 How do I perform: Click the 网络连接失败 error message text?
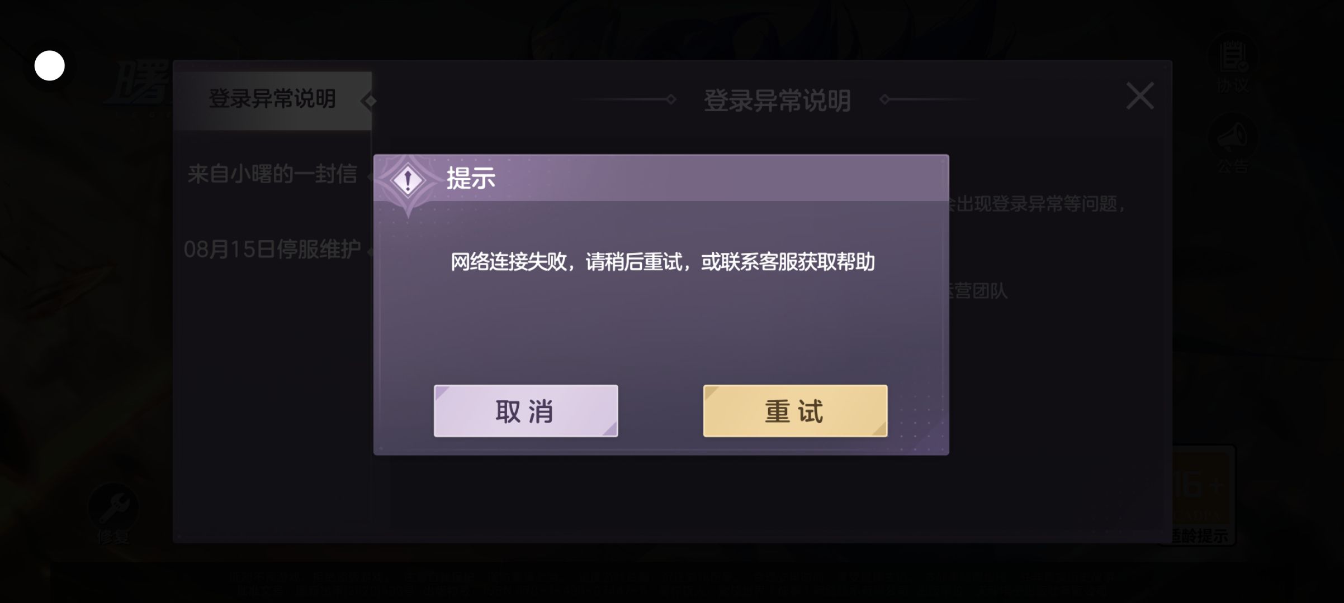coord(662,262)
